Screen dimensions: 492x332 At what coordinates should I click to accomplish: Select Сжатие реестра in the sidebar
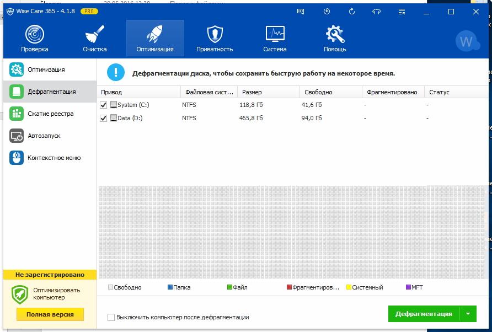pyautogui.click(x=50, y=114)
